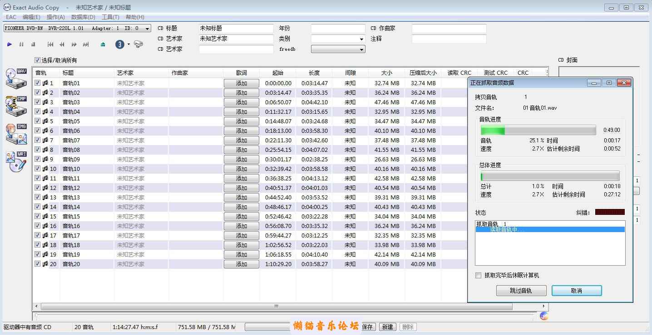This screenshot has height=335, width=652.
Task: Click the WAV copy uncompressed icon
Action: [x=16, y=78]
